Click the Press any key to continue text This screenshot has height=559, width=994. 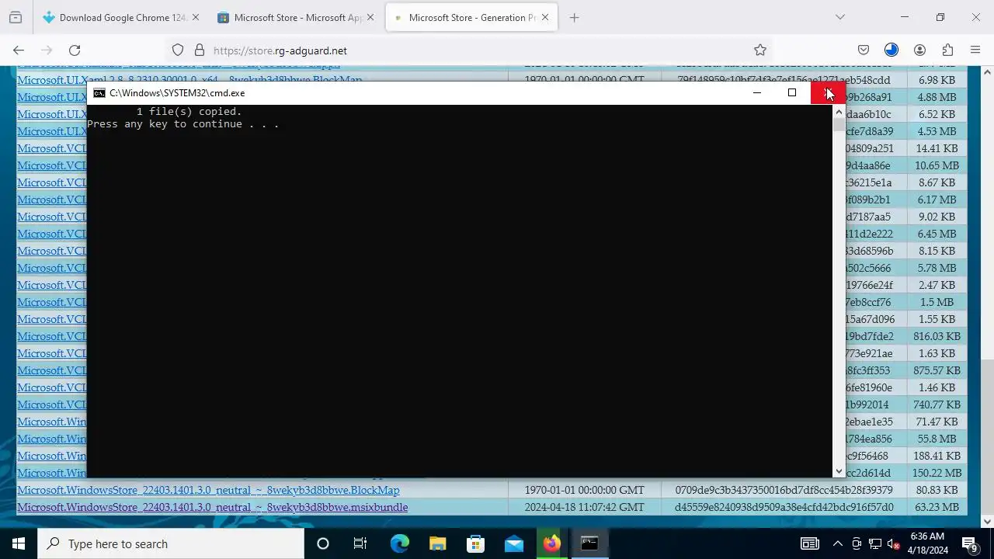182,124
